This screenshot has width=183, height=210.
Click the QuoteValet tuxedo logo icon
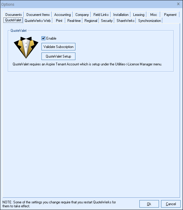click(x=25, y=48)
